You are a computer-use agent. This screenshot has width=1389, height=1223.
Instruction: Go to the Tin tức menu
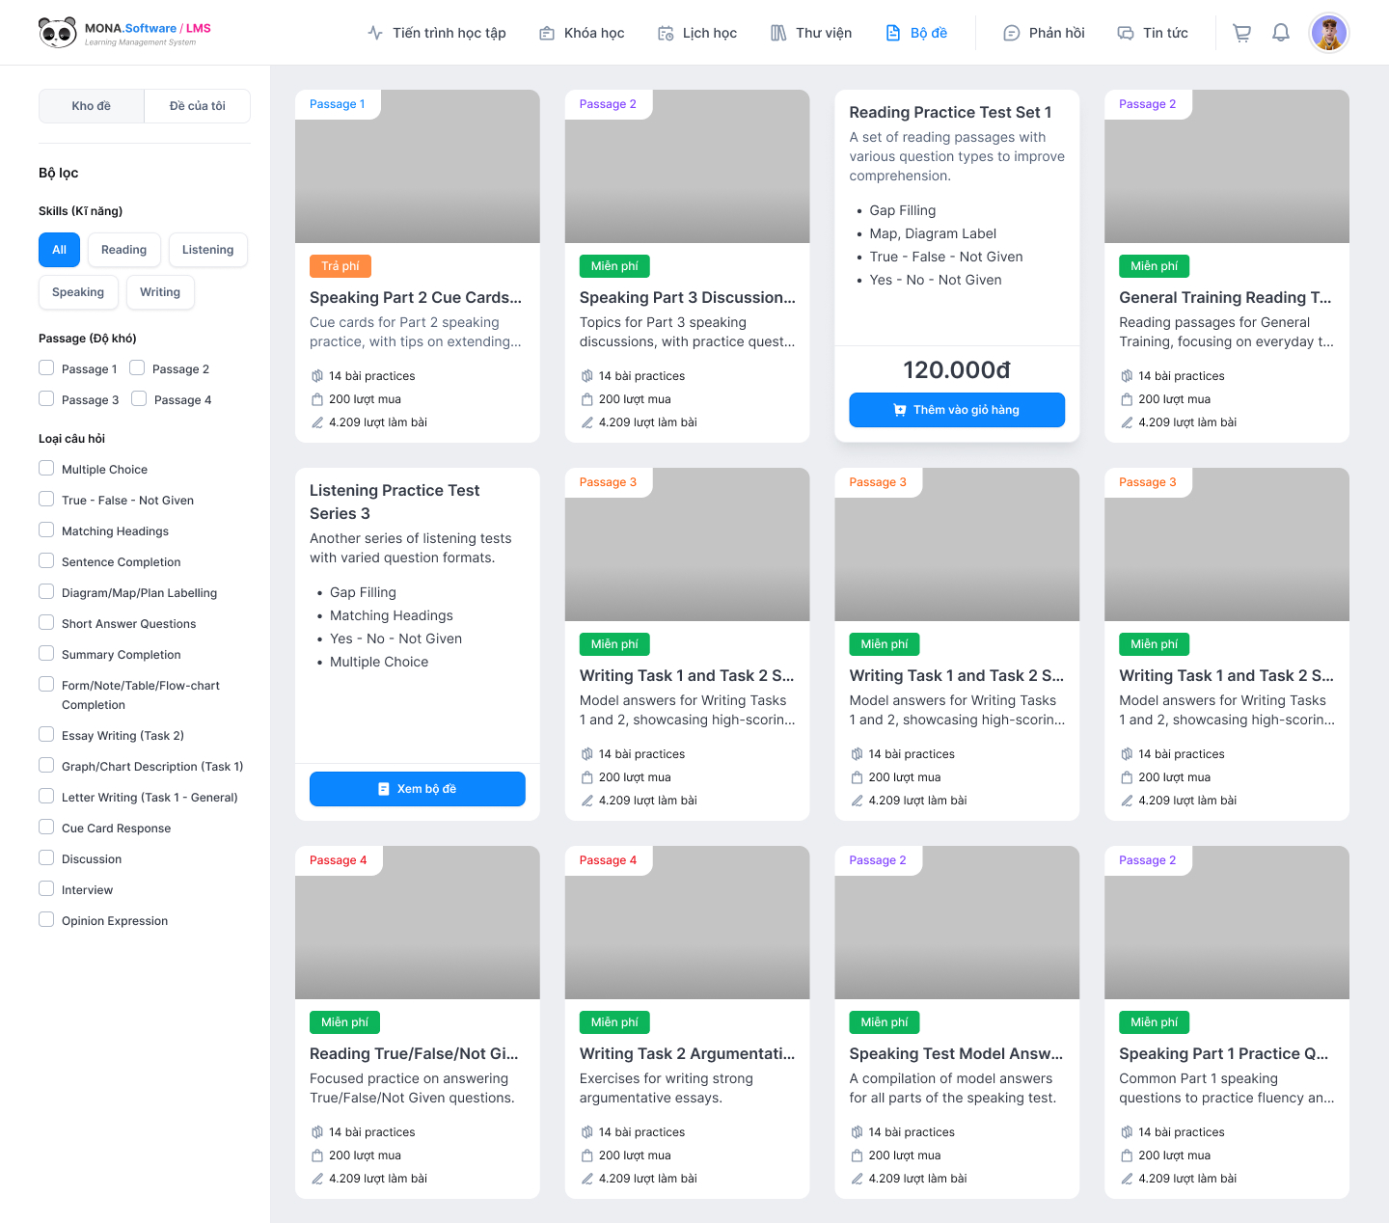coord(1153,33)
